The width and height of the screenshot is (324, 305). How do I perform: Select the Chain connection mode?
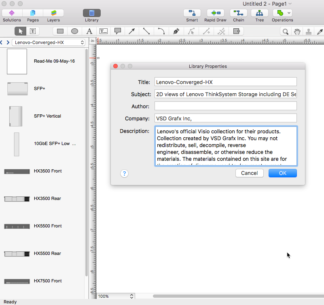tap(239, 13)
